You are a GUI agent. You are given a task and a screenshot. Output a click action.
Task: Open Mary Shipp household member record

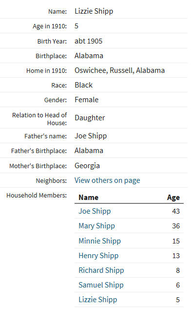(96, 226)
